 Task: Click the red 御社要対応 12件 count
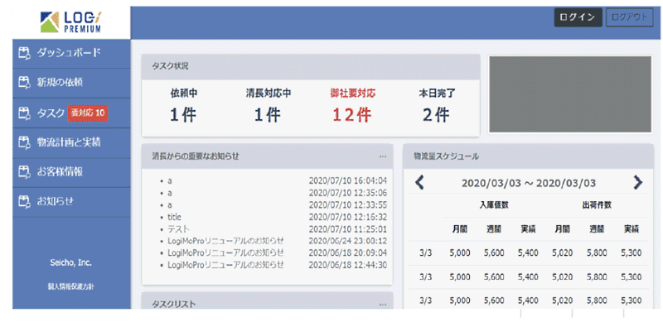coord(353,114)
